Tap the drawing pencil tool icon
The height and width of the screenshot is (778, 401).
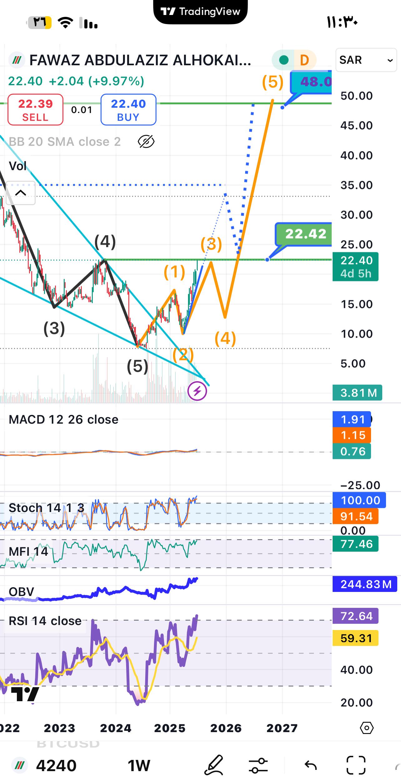[214, 765]
